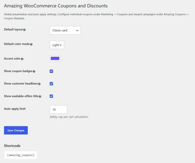Image resolution: width=195 pixels, height=163 pixels.
Task: Click help icon beside Default color mode
Action: pyautogui.click(x=31, y=44)
